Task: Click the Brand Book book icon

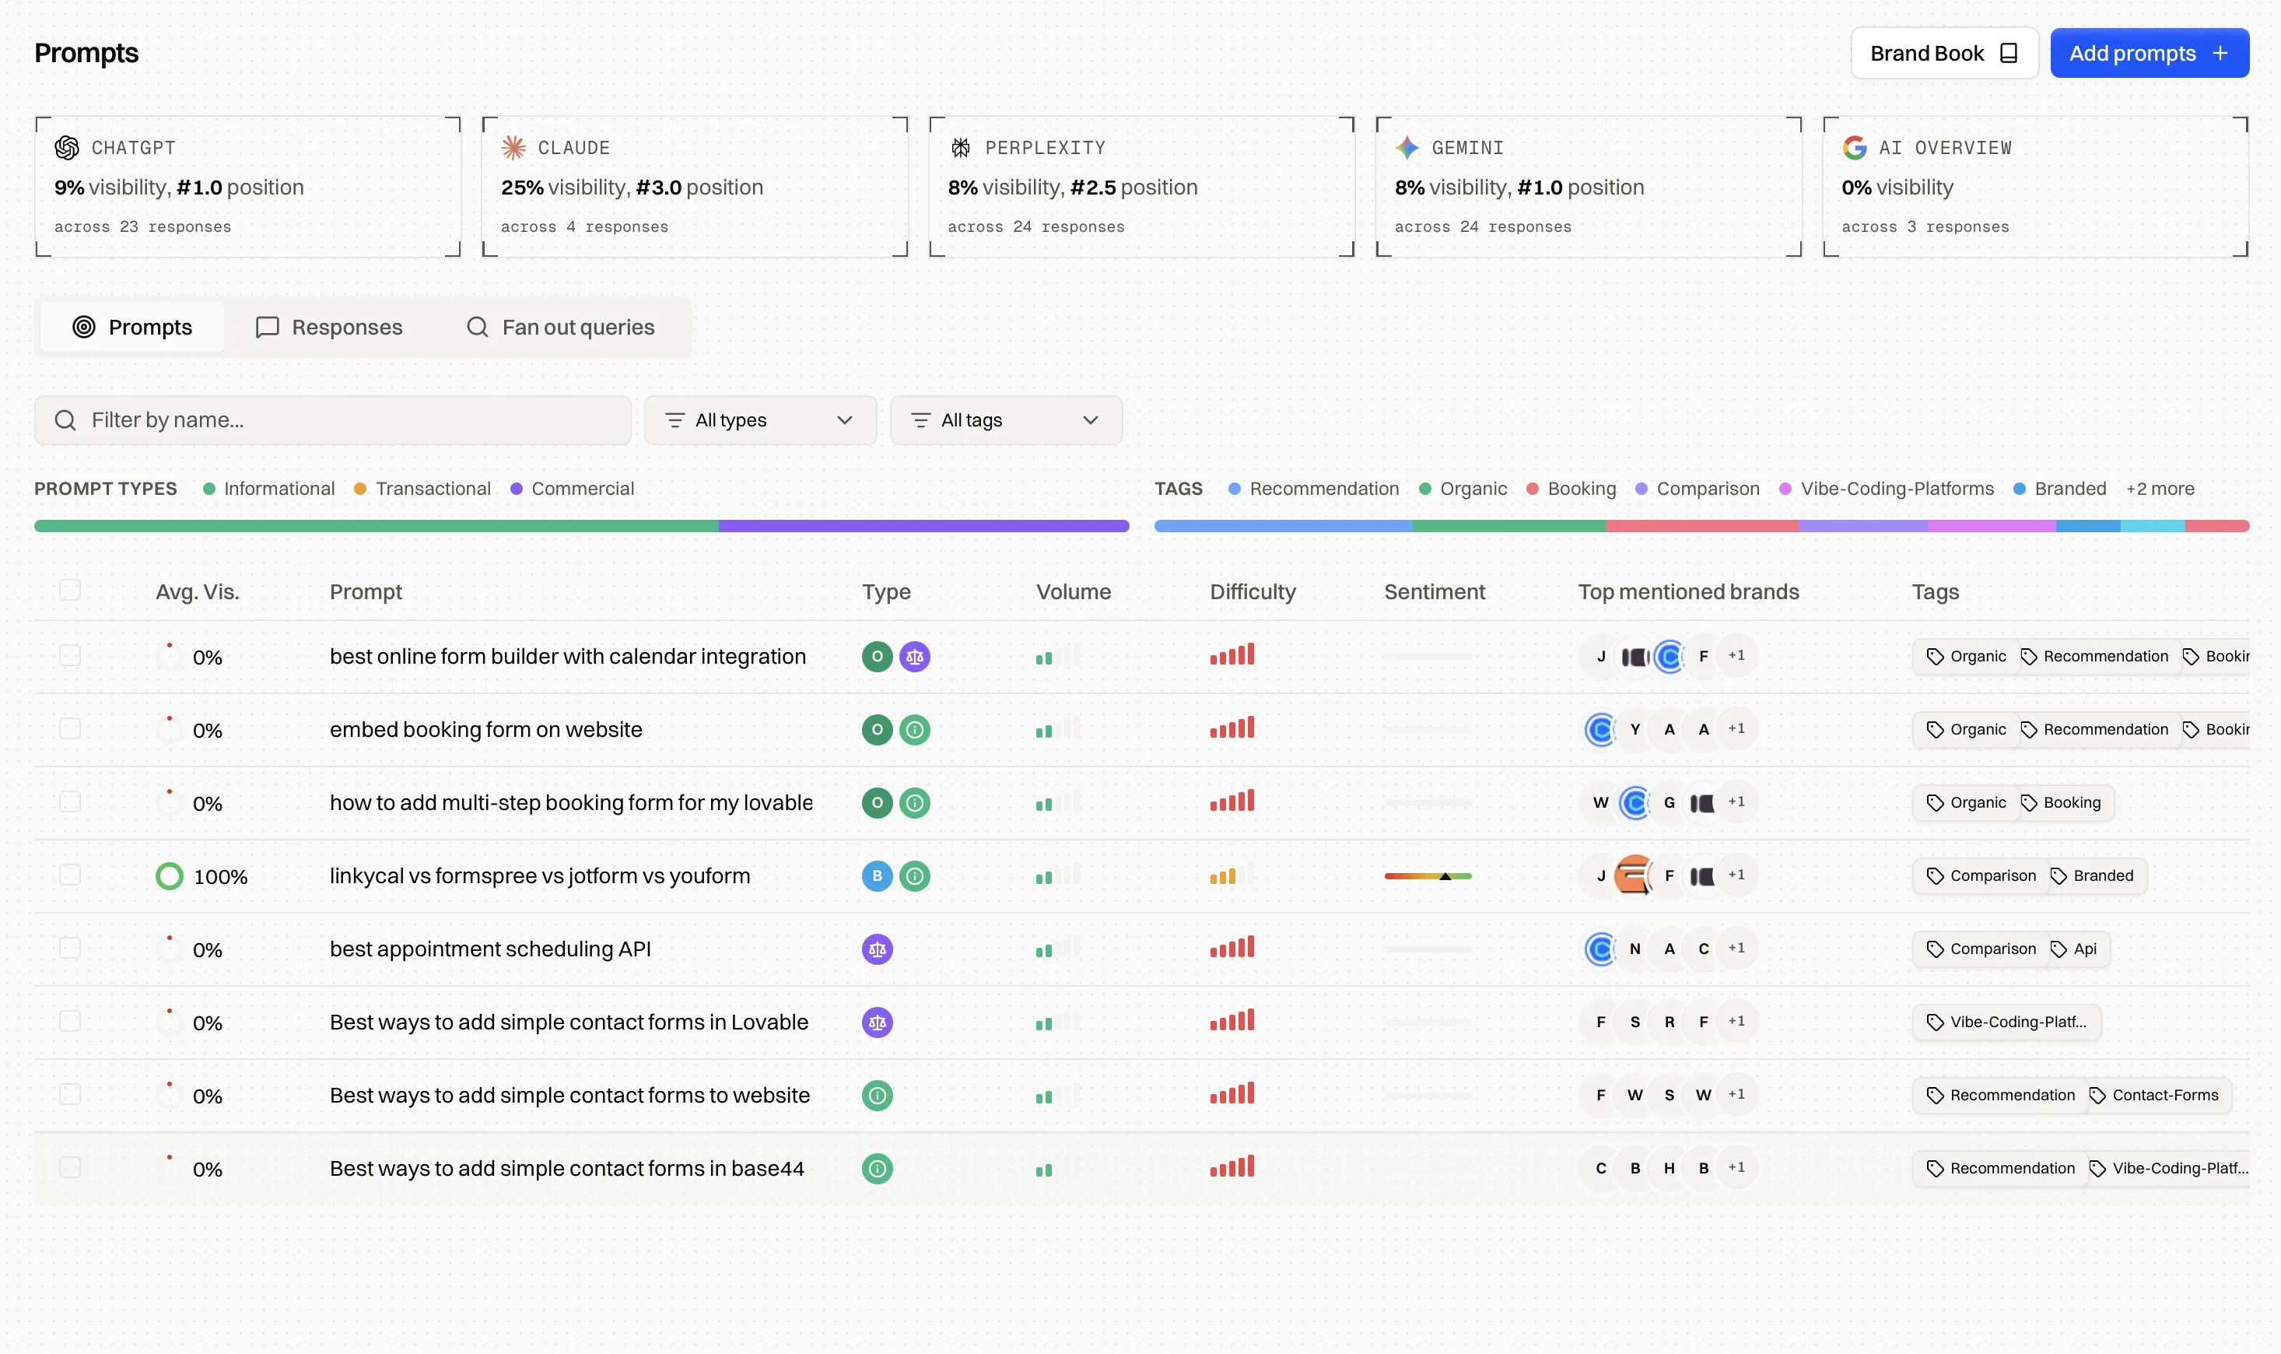Action: click(x=2008, y=53)
